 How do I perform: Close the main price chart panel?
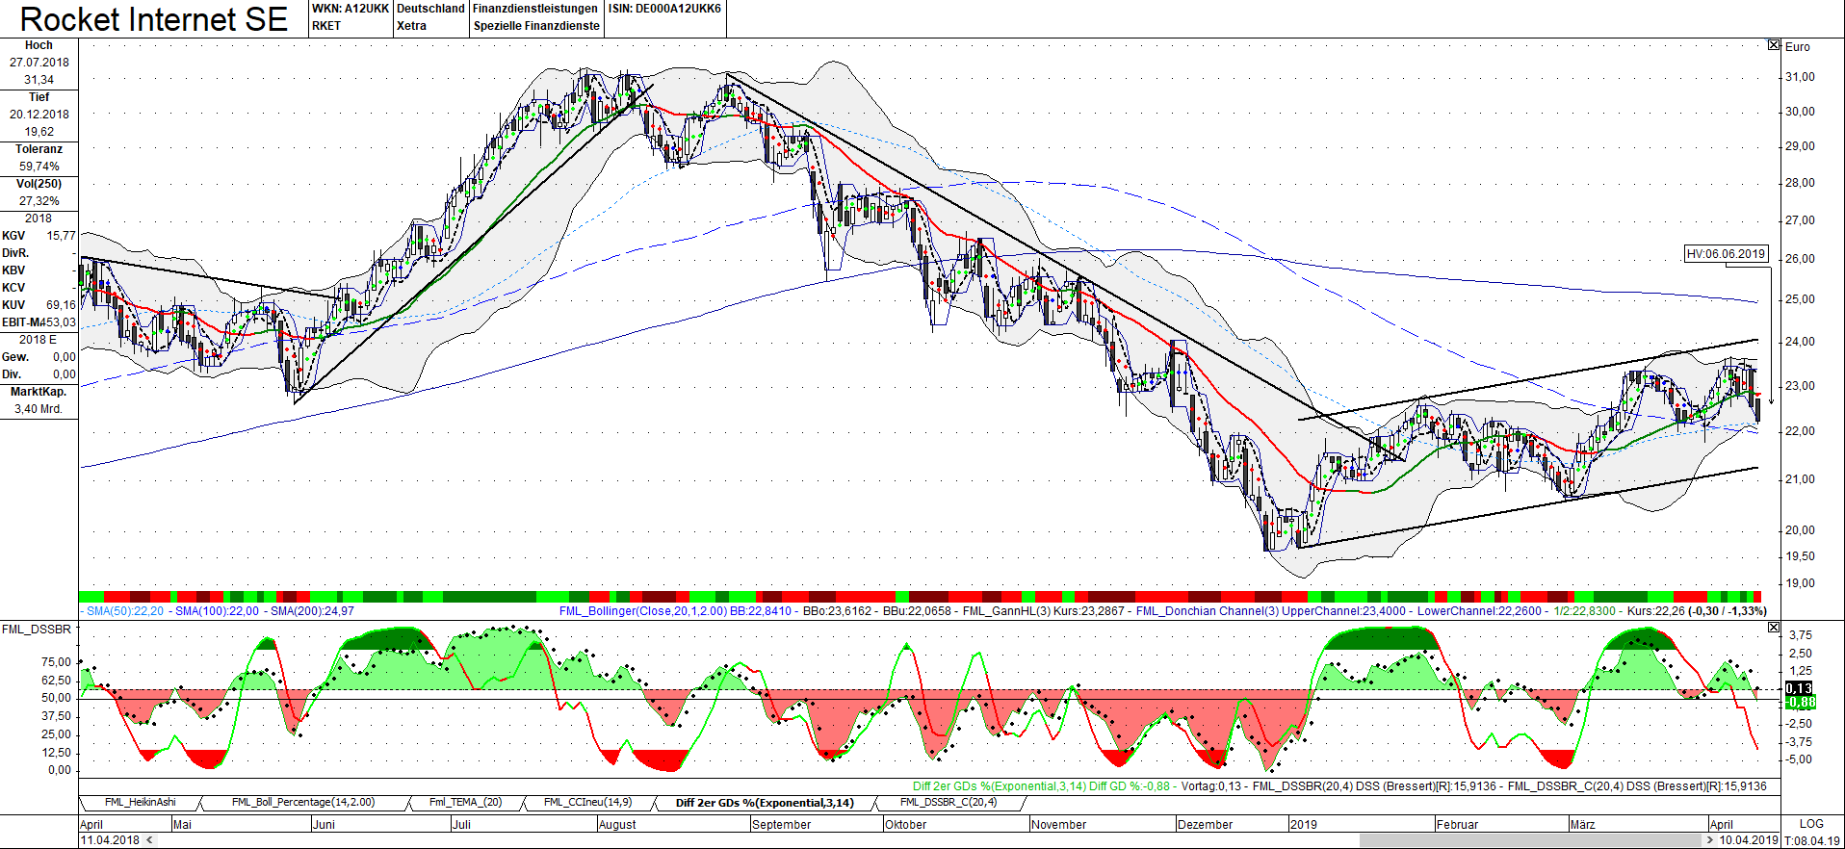click(x=1774, y=45)
